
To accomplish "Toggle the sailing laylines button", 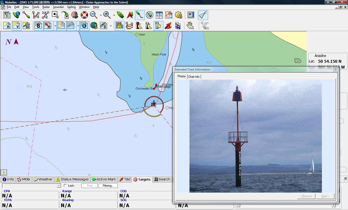I will 203,15.
